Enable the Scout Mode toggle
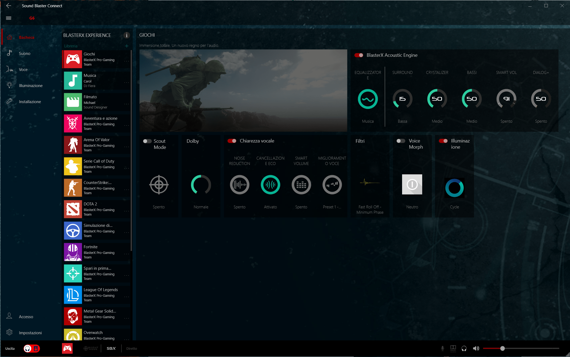 pyautogui.click(x=147, y=141)
